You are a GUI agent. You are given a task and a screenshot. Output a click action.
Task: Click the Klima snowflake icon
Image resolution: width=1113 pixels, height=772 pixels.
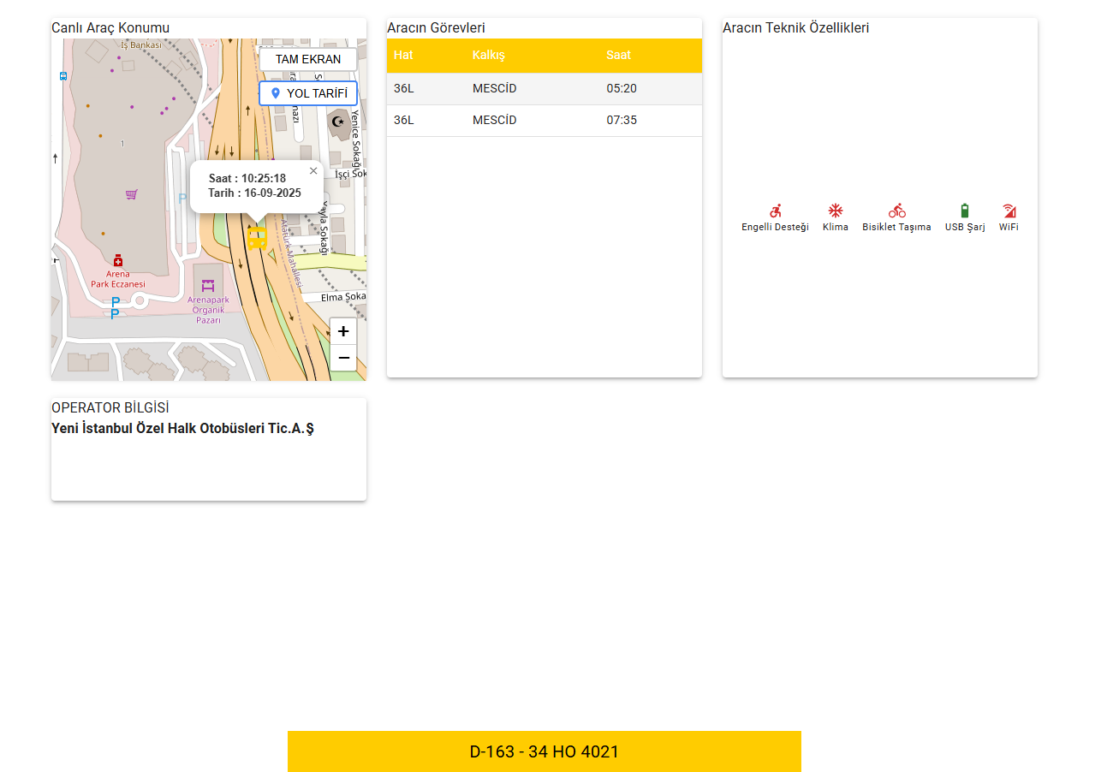[835, 211]
